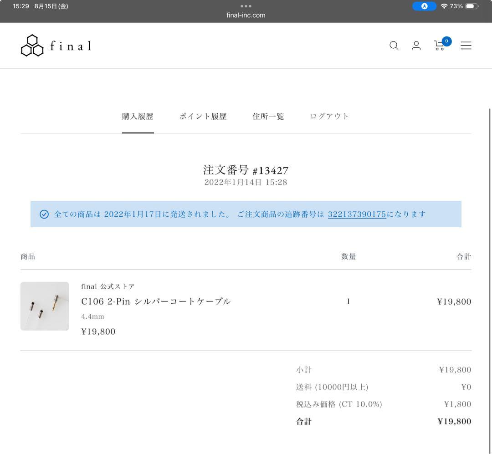The image size is (492, 454).
Task: Select the 購入履歴 tab
Action: (x=138, y=116)
